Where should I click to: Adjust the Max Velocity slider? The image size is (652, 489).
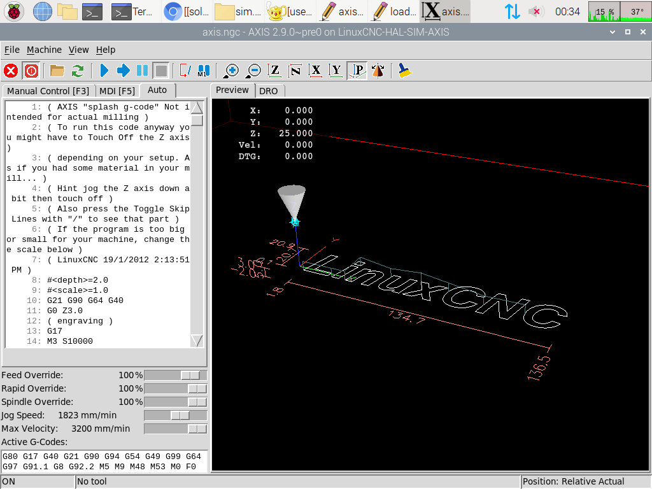[x=176, y=429]
